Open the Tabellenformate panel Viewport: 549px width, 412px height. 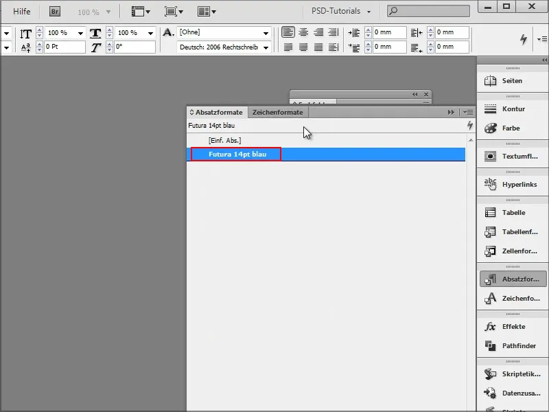click(512, 232)
